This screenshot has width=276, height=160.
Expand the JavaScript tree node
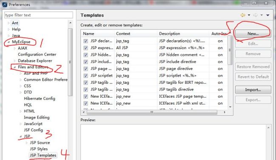21,124
